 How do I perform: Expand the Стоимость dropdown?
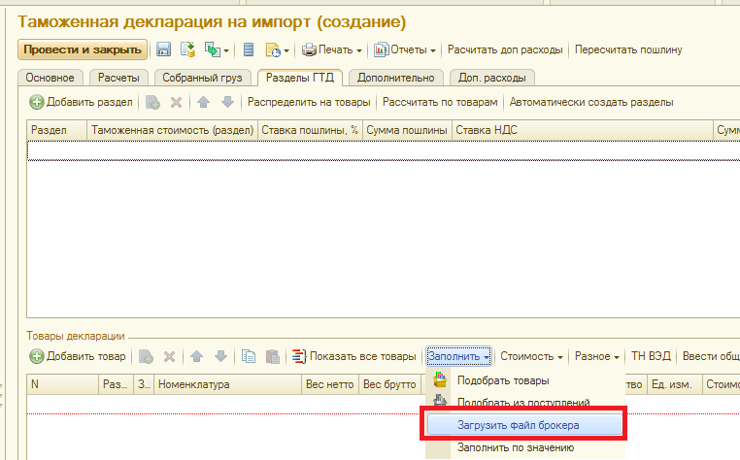(532, 356)
